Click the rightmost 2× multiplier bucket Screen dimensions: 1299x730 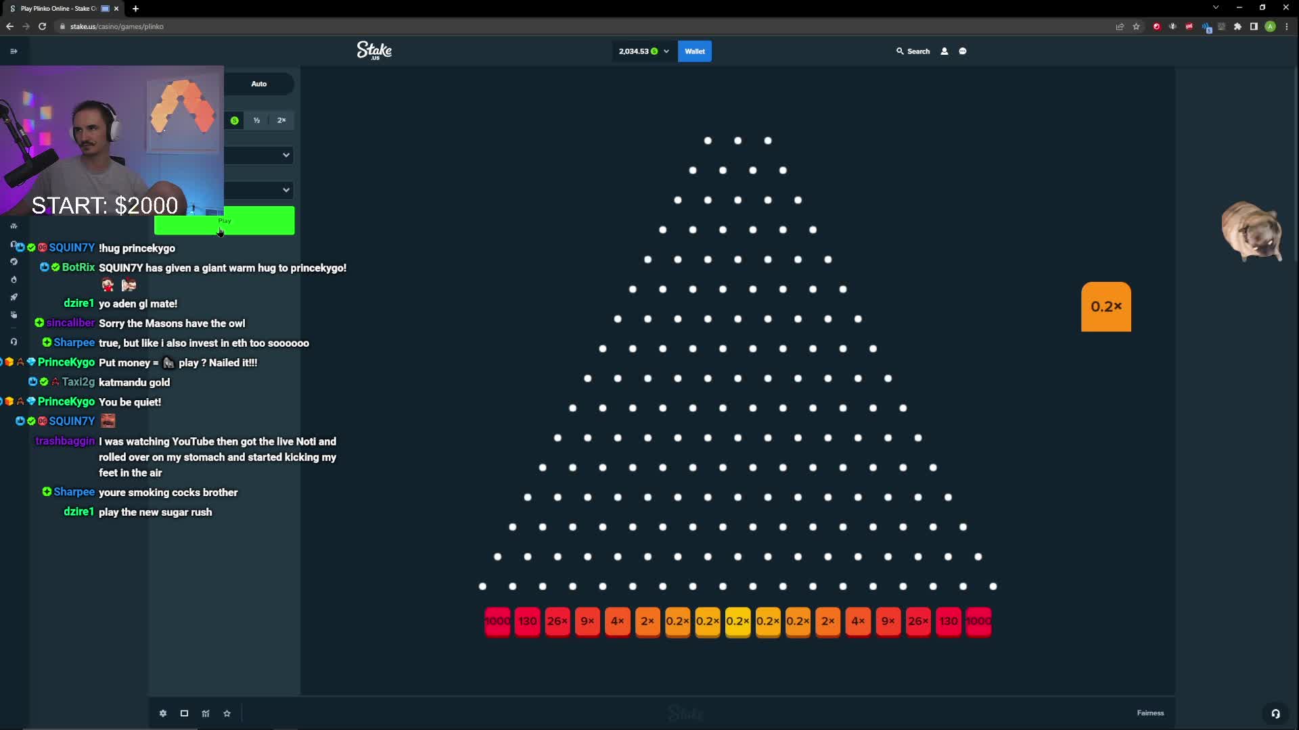828,621
